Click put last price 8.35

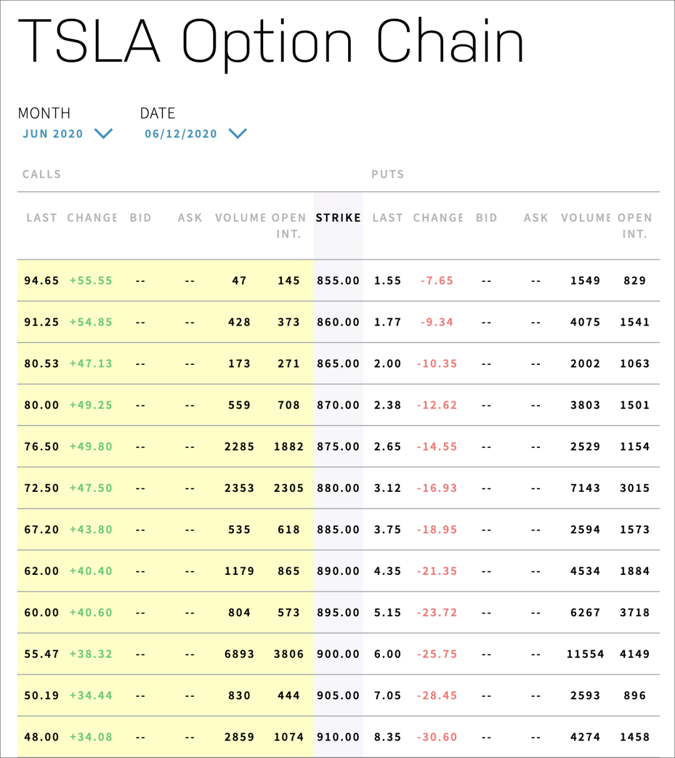[387, 737]
